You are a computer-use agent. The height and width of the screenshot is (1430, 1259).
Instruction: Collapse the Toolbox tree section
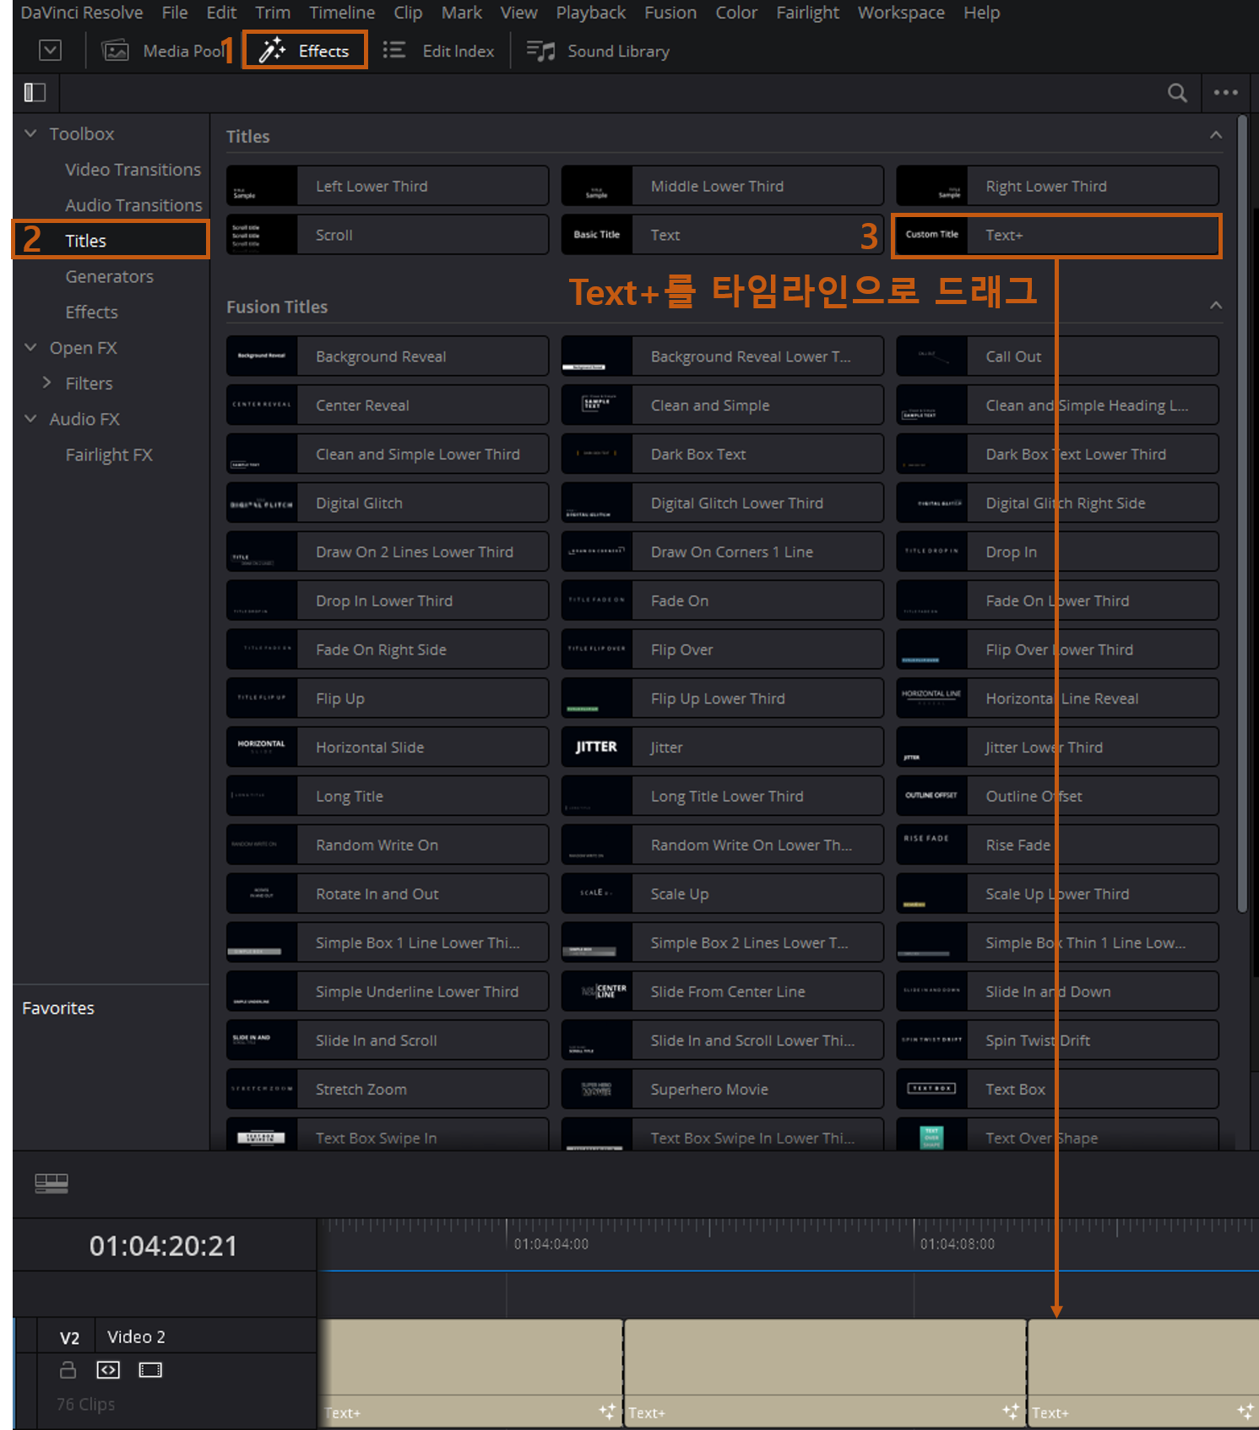[x=31, y=133]
